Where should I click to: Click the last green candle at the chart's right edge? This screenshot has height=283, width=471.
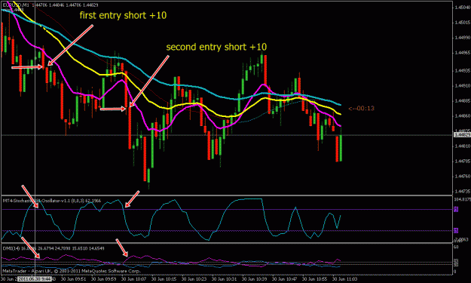pyautogui.click(x=341, y=148)
